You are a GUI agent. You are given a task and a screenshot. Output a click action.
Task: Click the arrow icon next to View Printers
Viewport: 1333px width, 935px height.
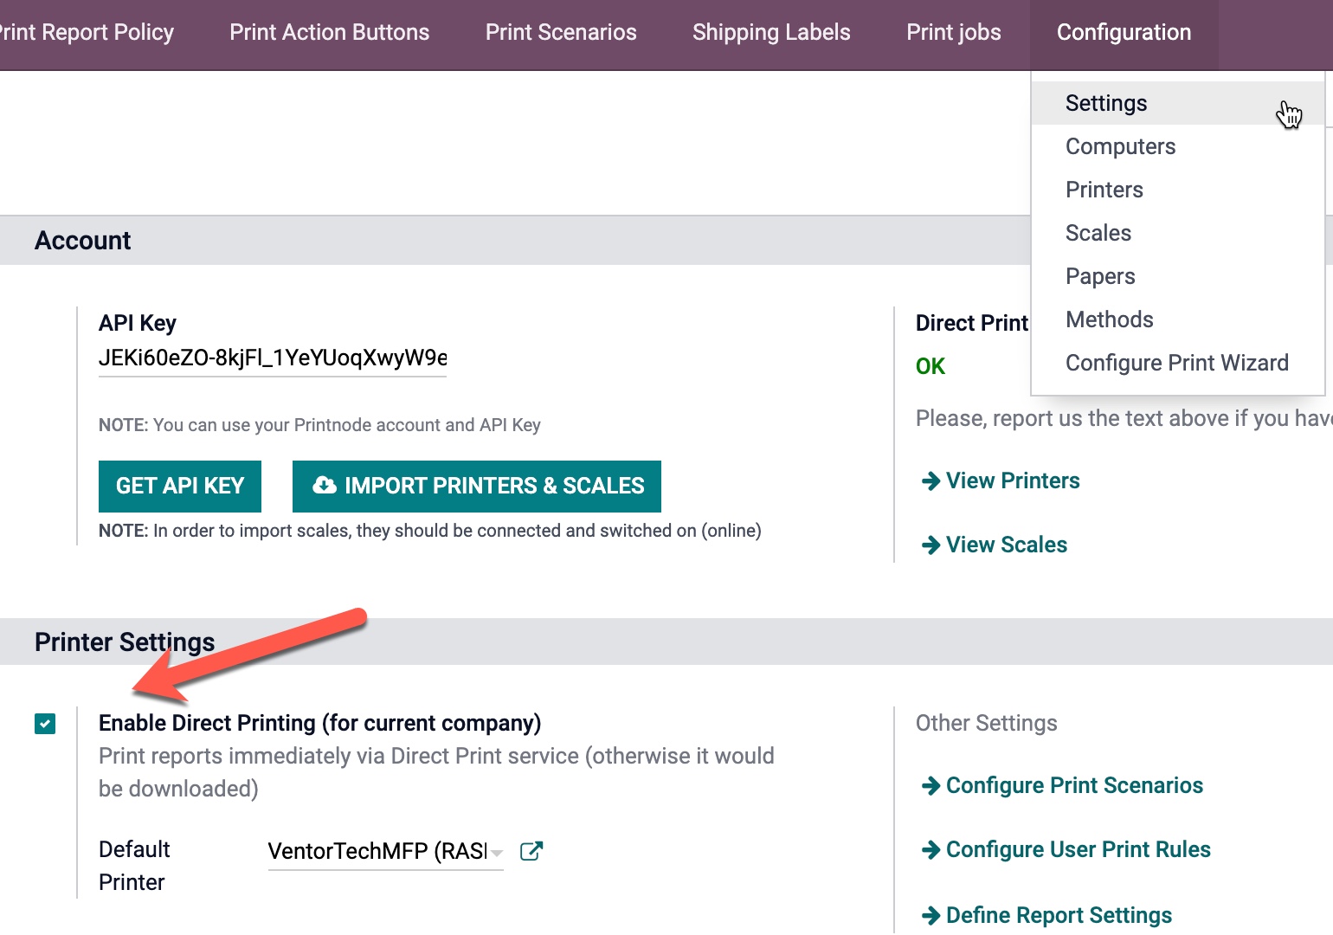coord(931,480)
